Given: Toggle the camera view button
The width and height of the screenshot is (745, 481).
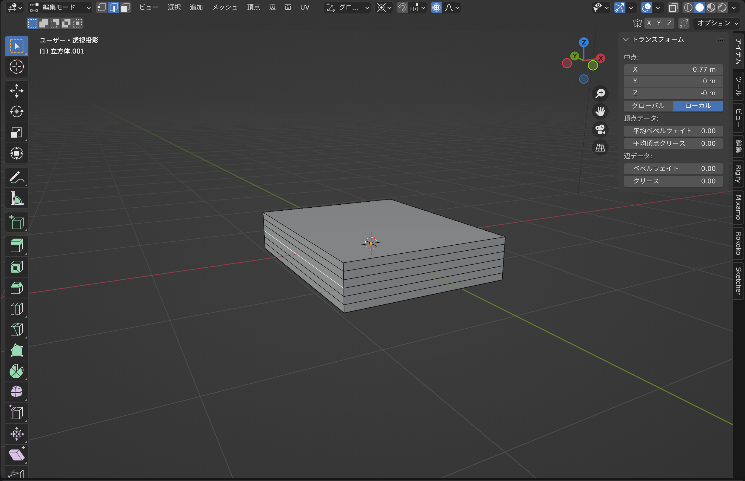Looking at the screenshot, I should coord(600,129).
